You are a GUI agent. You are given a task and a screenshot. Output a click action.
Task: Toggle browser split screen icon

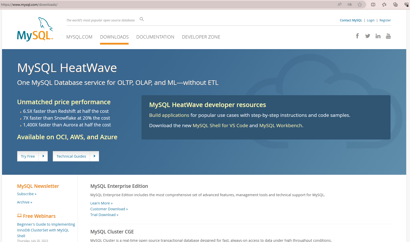[373, 5]
